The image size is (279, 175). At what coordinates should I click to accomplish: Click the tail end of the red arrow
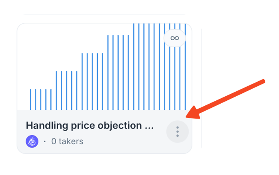(263, 80)
